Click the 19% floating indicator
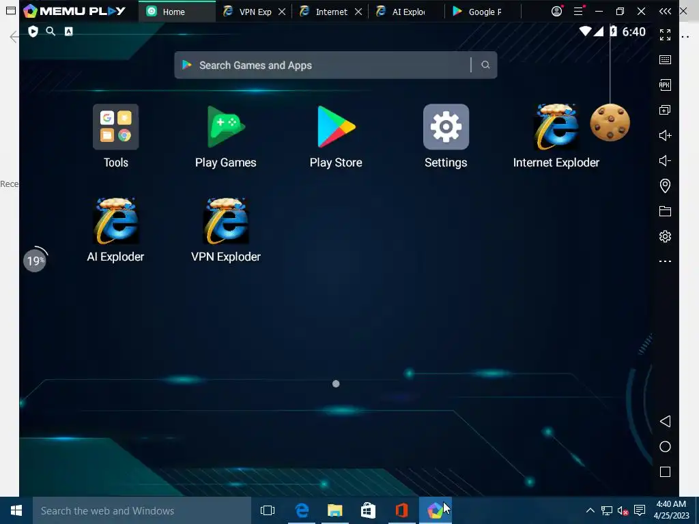699x524 pixels. tap(35, 260)
